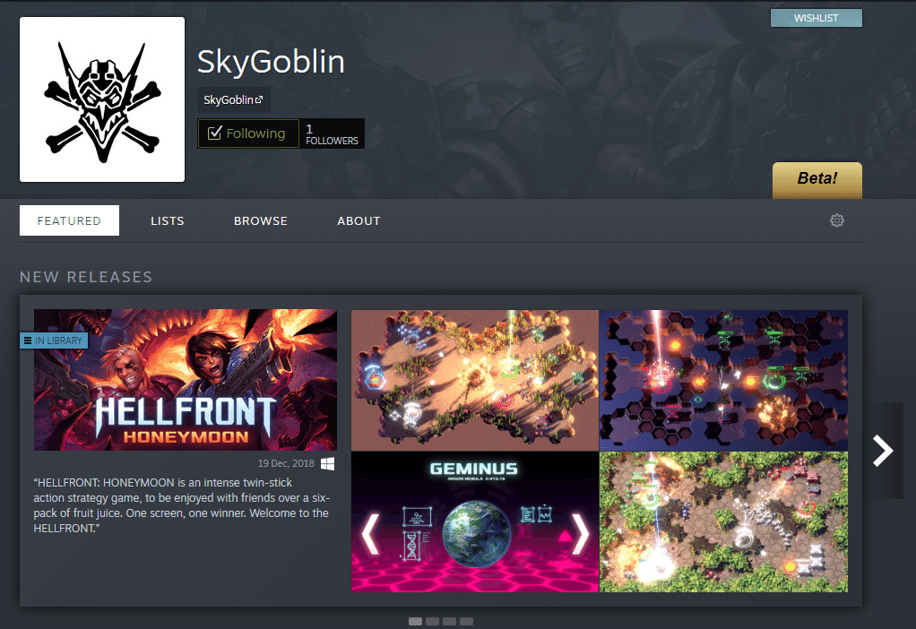The width and height of the screenshot is (916, 629).
Task: Click the Hellfront Honeymoon description text
Action: pos(182,505)
